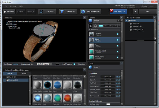
Task: Open the black background color swatch
Action: pyautogui.click(x=57, y=64)
